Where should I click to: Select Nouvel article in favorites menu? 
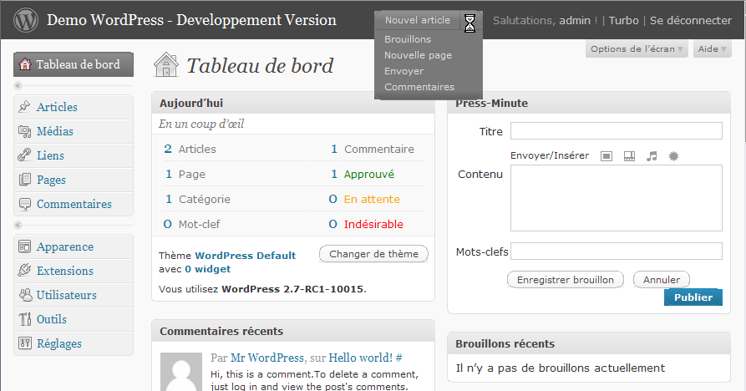click(417, 20)
